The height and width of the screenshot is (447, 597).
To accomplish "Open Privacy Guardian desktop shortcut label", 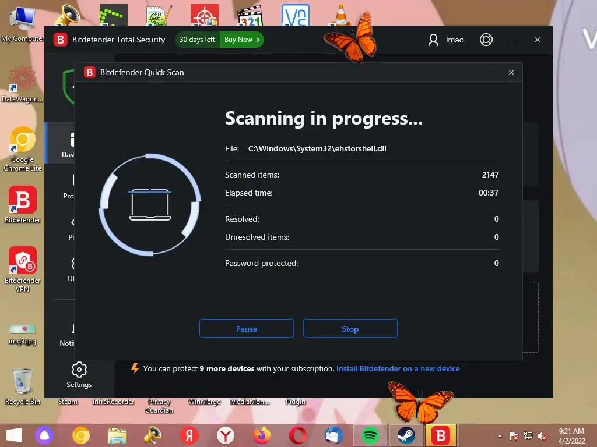I will 159,406.
